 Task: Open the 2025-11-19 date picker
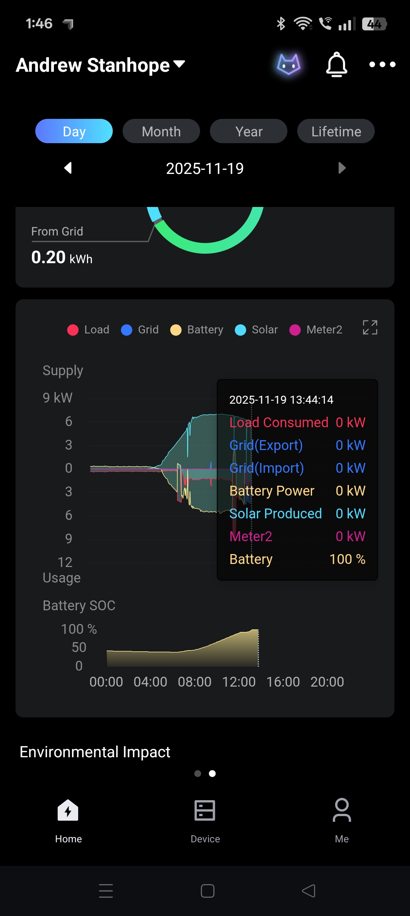(x=205, y=169)
